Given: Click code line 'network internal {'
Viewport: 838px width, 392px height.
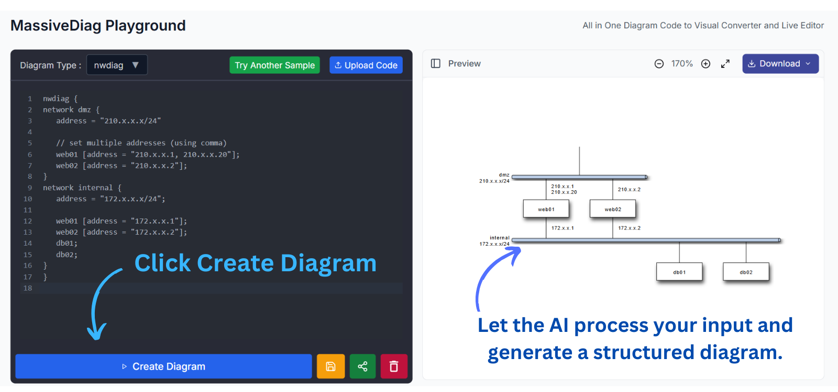Looking at the screenshot, I should [x=82, y=188].
